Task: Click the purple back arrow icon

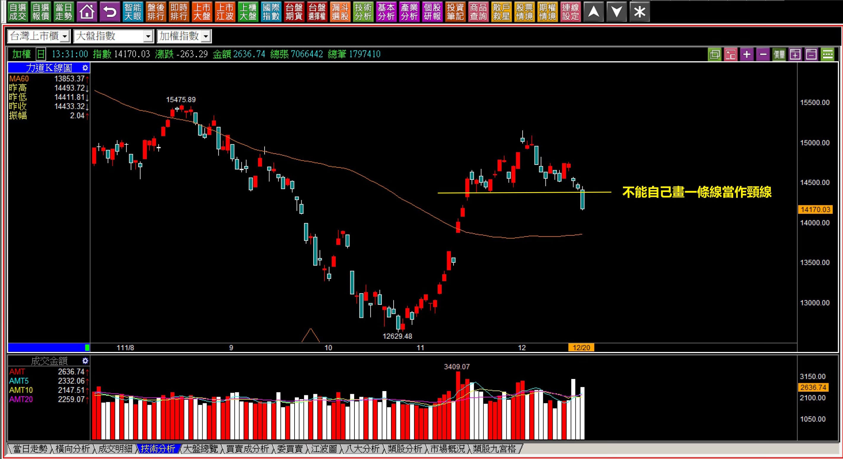Action: pos(110,12)
